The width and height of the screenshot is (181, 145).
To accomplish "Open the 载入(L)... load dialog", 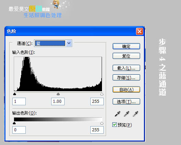I will click(126, 68).
